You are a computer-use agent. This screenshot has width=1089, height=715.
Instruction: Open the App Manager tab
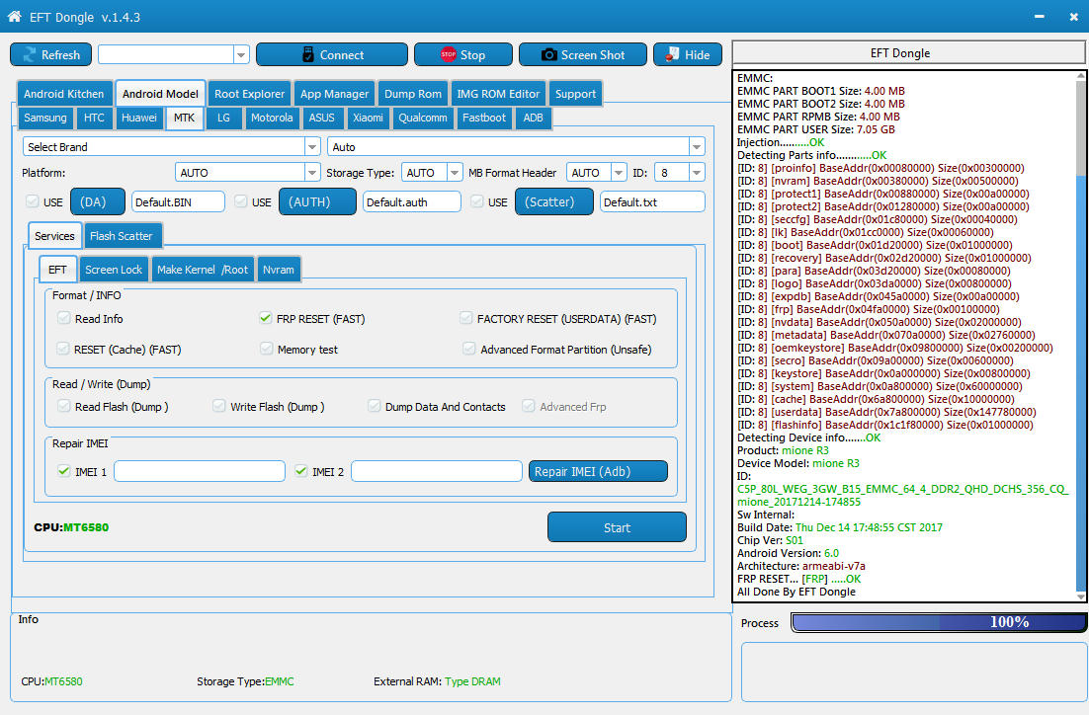click(334, 94)
